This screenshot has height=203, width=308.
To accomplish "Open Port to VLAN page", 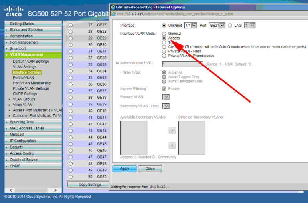I will [x=23, y=78].
